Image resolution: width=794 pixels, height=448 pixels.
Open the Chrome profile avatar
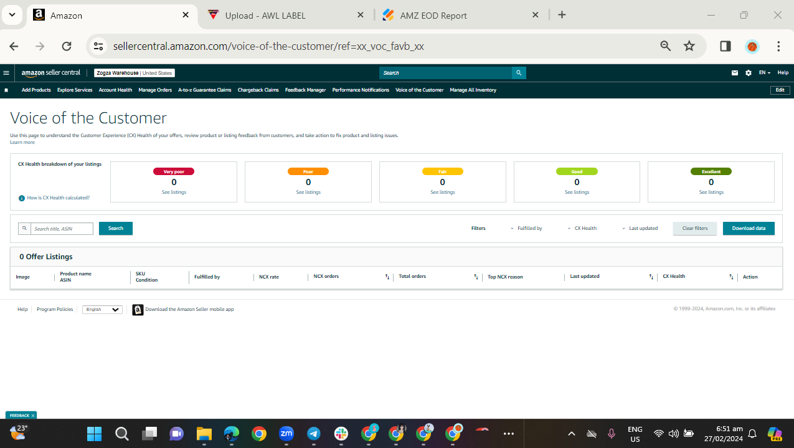point(752,46)
